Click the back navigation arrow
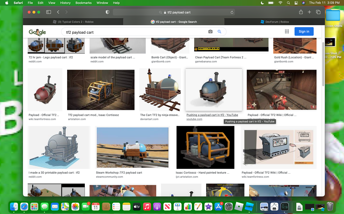This screenshot has height=214, width=344. (x=58, y=12)
